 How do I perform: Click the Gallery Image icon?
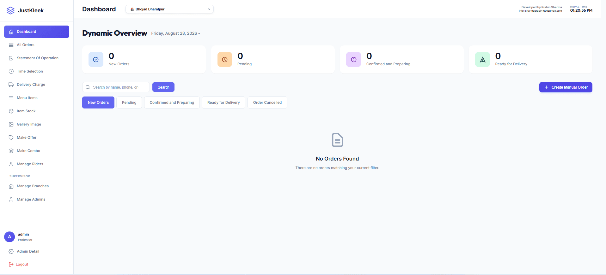(11, 124)
